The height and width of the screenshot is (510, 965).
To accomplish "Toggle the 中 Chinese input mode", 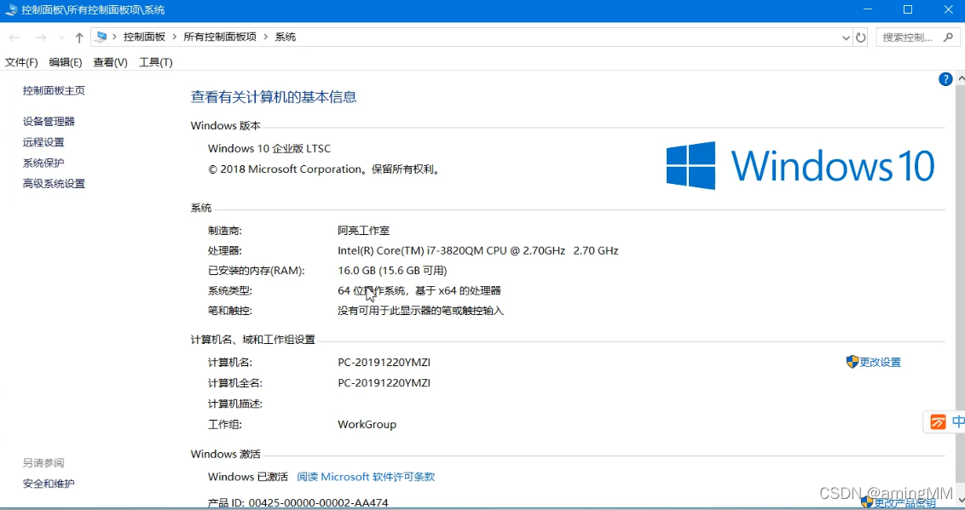I will [958, 421].
